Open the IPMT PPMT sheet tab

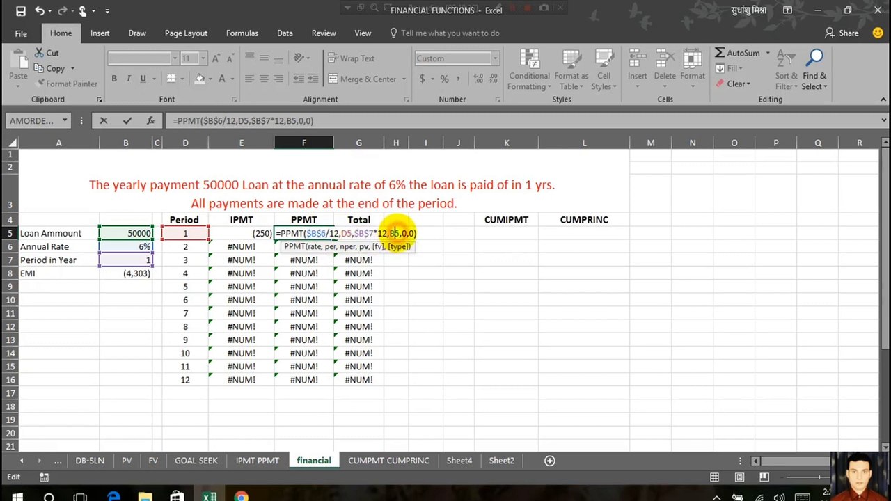[x=257, y=460]
